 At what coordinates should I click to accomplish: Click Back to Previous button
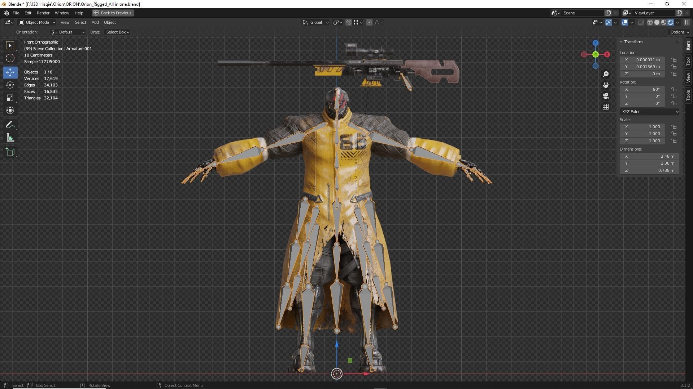(113, 13)
